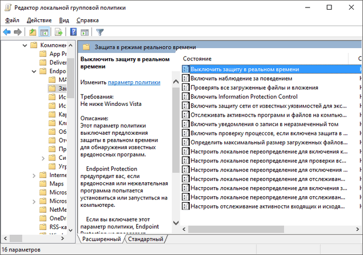Image resolution: width=363 pixels, height=255 pixels.
Task: Open the Файл menu
Action: pyautogui.click(x=12, y=20)
